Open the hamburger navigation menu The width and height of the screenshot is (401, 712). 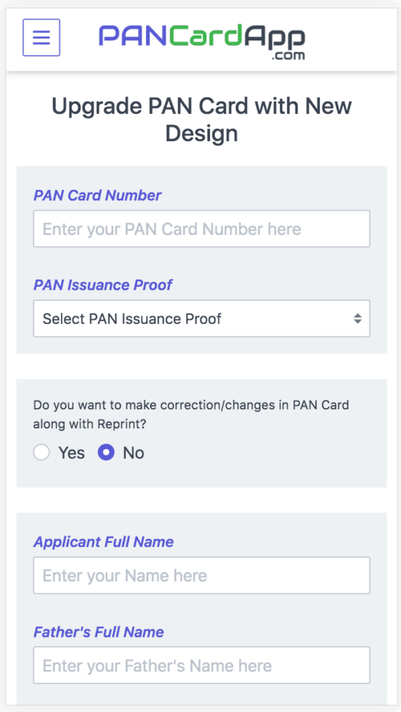point(41,38)
